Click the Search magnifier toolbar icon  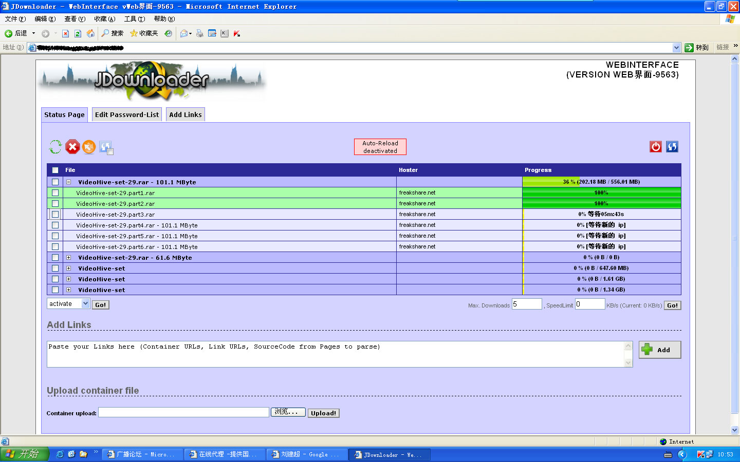pos(105,33)
